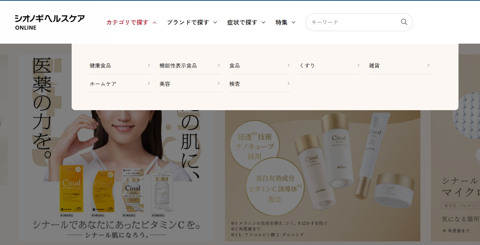Viewport: 480px width, 245px height.
Task: Open the シオノギヘルスケア ONLINE logo
Action: tap(50, 22)
